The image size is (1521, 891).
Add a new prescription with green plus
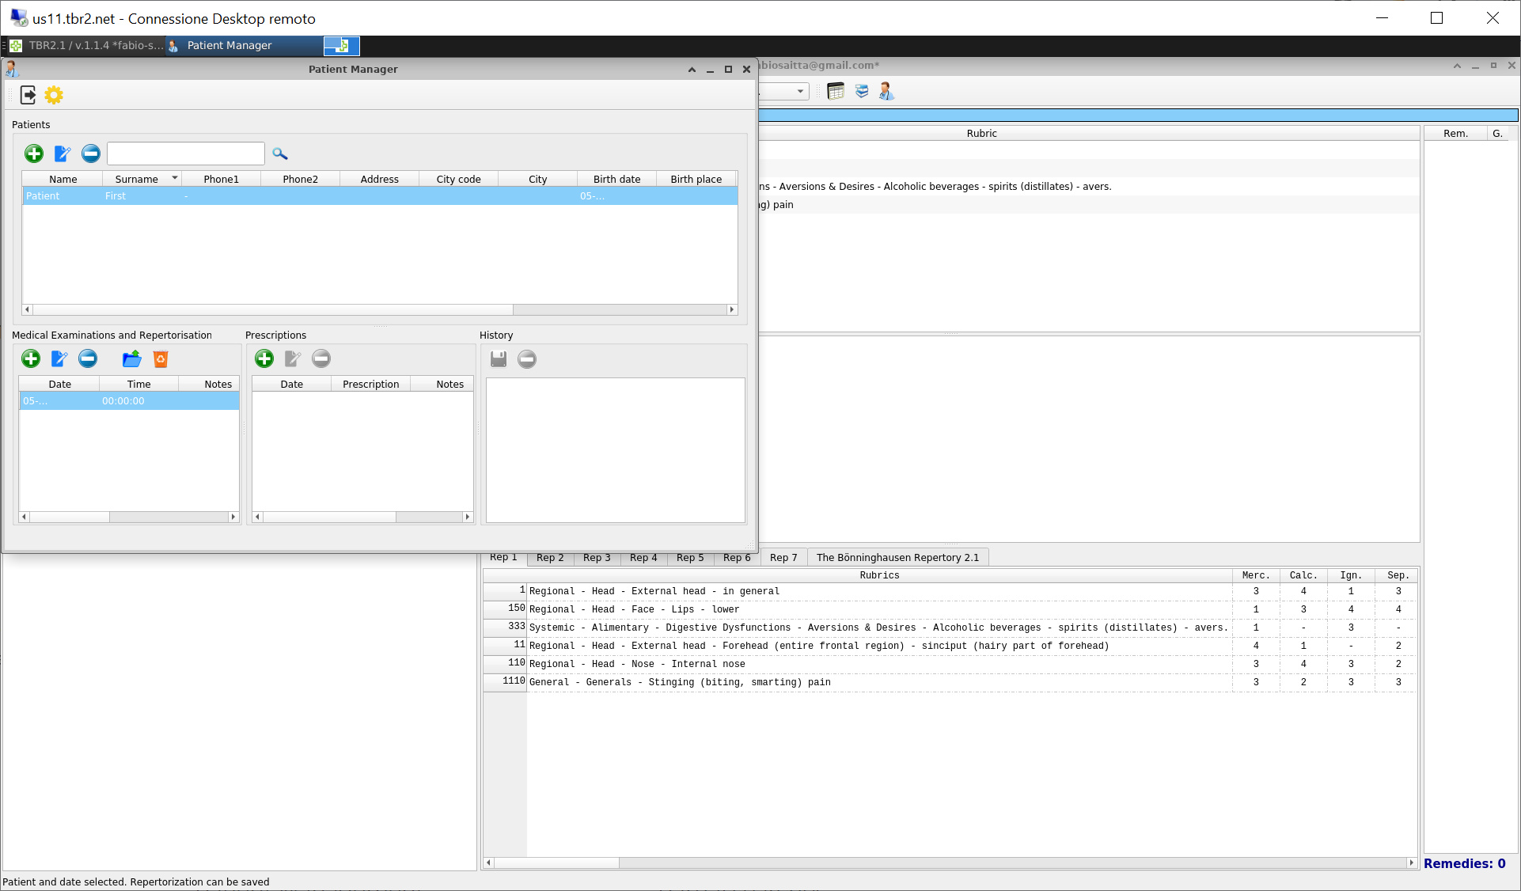264,359
